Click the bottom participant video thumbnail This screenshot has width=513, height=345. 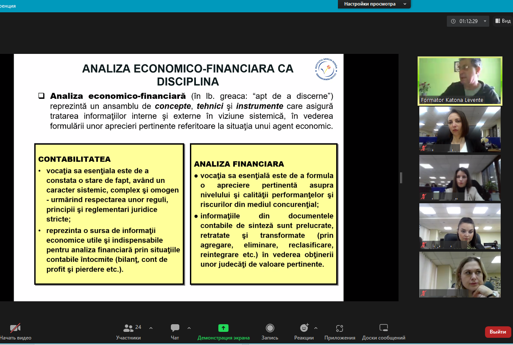click(460, 275)
